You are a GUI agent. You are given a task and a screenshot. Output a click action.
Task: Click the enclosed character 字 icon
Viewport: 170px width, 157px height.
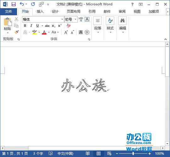click(x=87, y=32)
